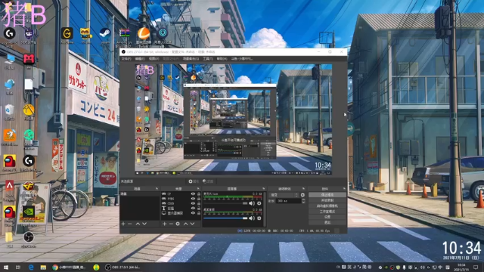Click the OBS preview canvas

pyautogui.click(x=234, y=119)
